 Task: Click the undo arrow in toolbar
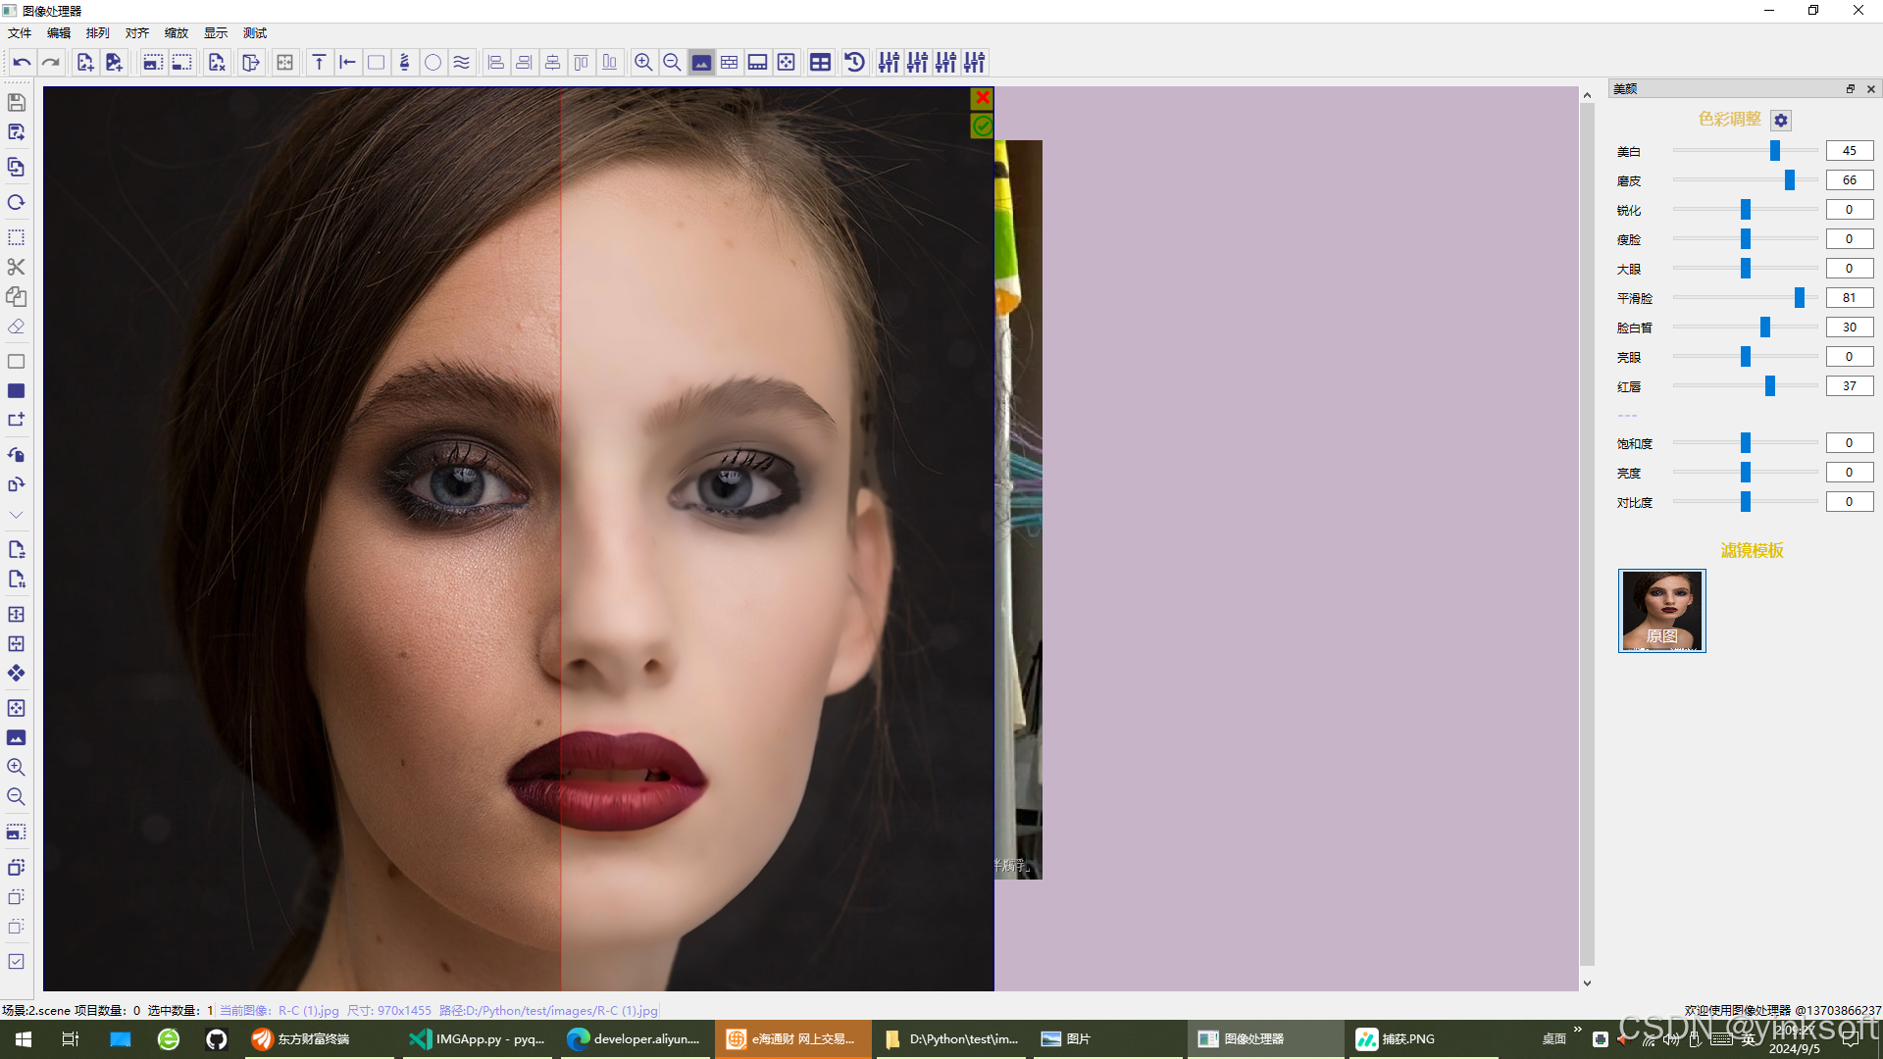(x=22, y=63)
